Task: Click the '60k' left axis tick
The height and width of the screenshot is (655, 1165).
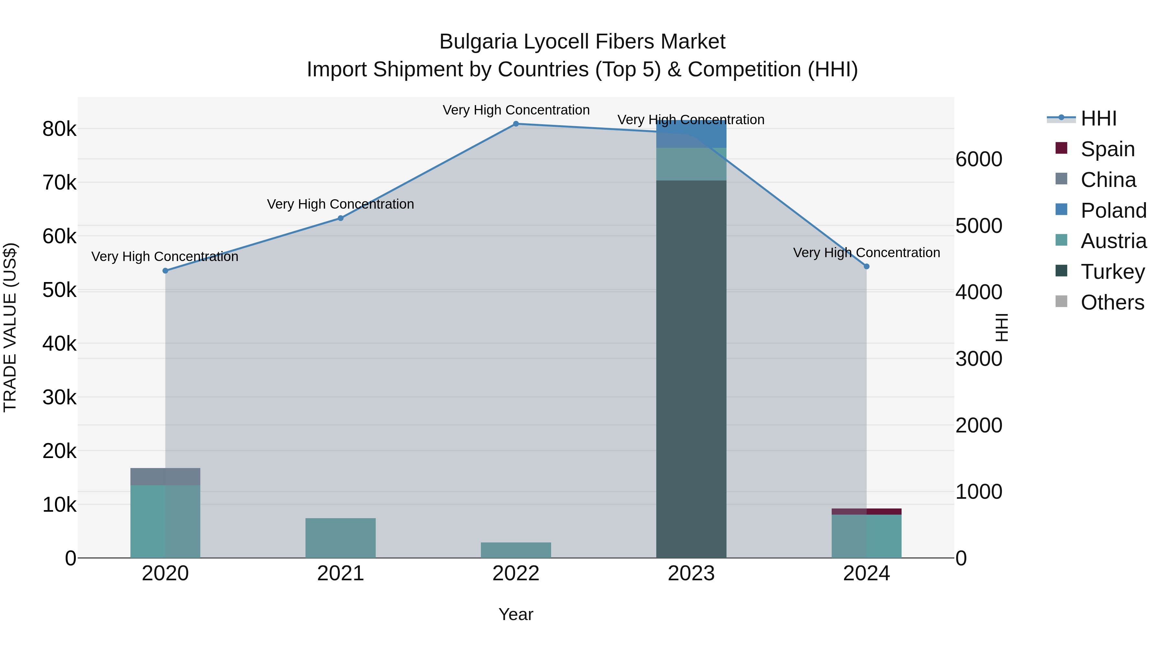Action: point(60,236)
